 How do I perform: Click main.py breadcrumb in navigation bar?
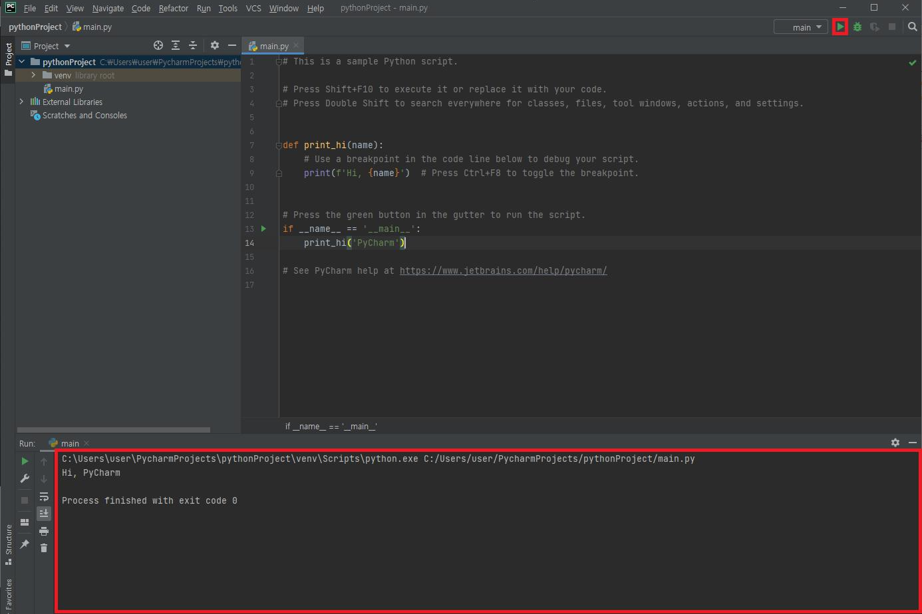92,27
